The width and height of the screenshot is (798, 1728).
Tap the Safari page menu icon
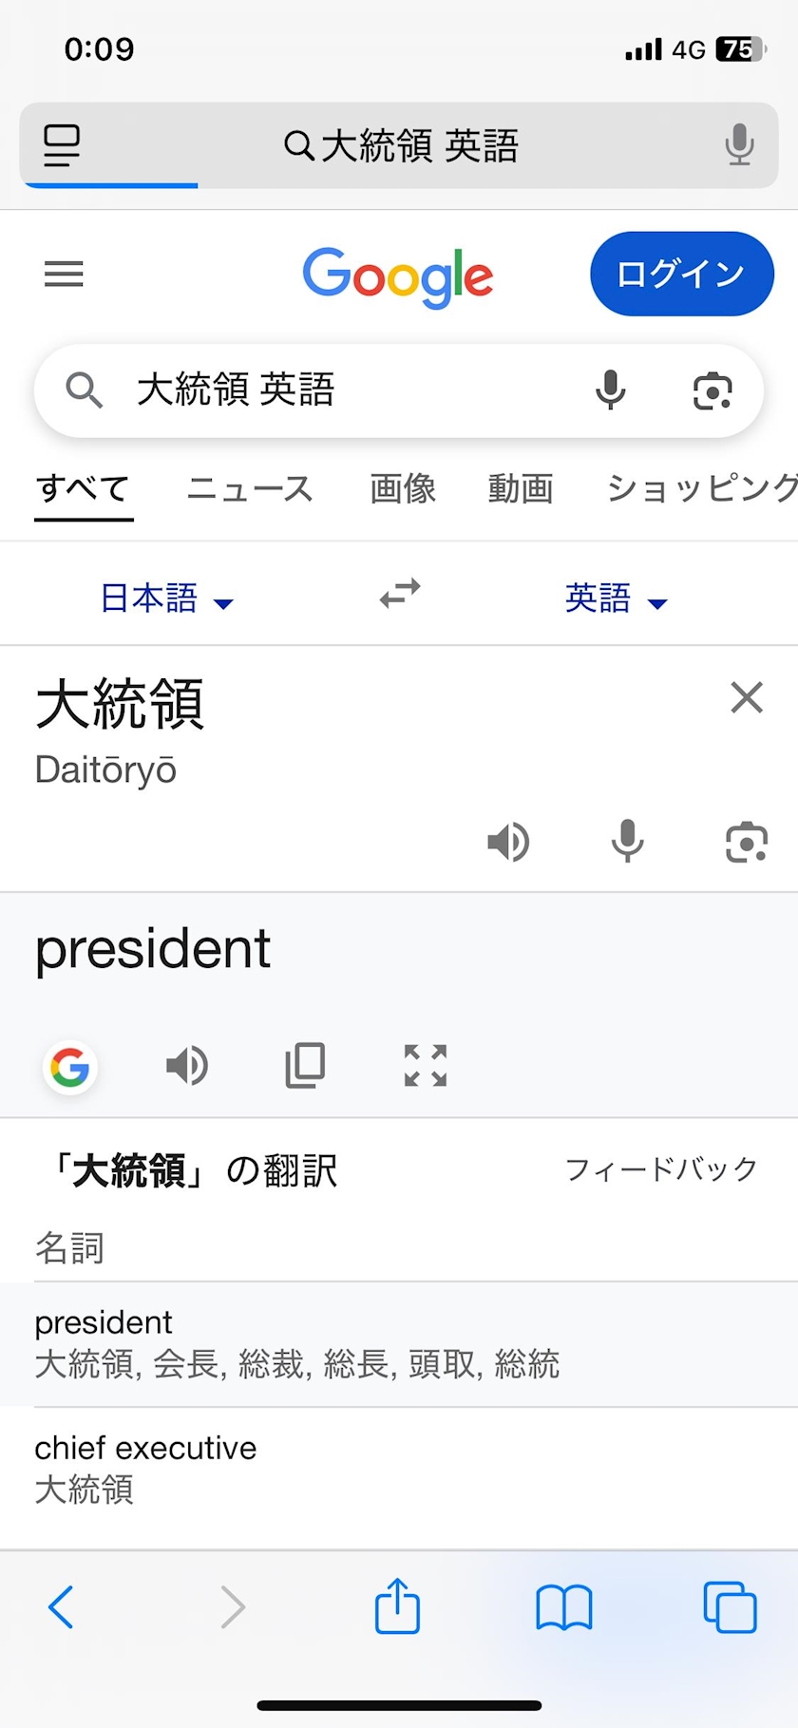[x=62, y=146]
